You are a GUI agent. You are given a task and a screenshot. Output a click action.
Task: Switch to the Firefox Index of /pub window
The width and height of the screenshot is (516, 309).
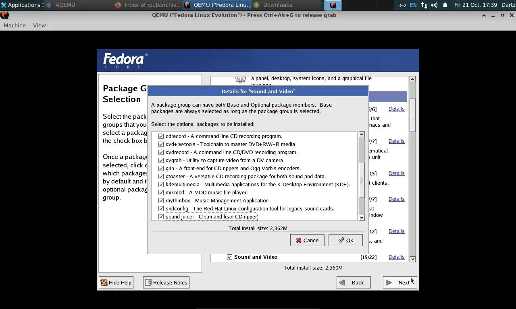(x=147, y=5)
